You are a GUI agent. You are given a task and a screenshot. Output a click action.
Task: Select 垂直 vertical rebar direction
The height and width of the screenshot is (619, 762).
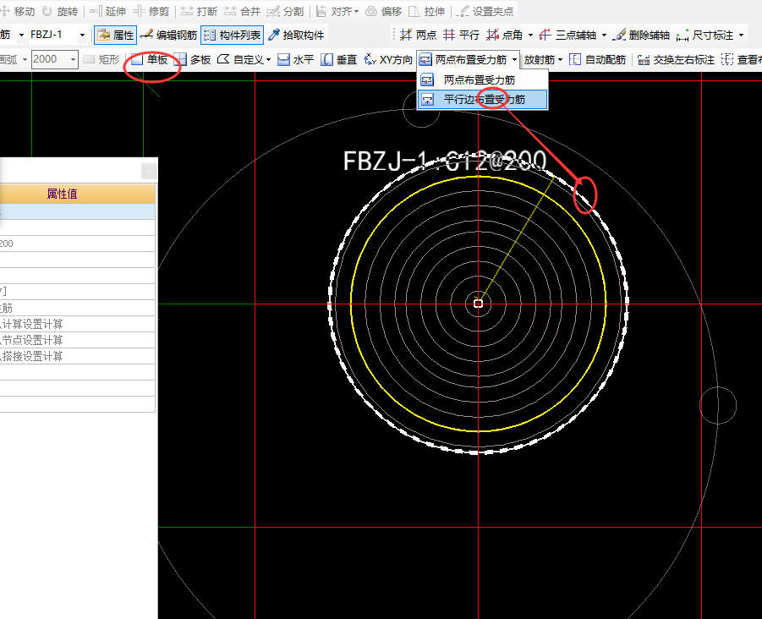point(339,59)
